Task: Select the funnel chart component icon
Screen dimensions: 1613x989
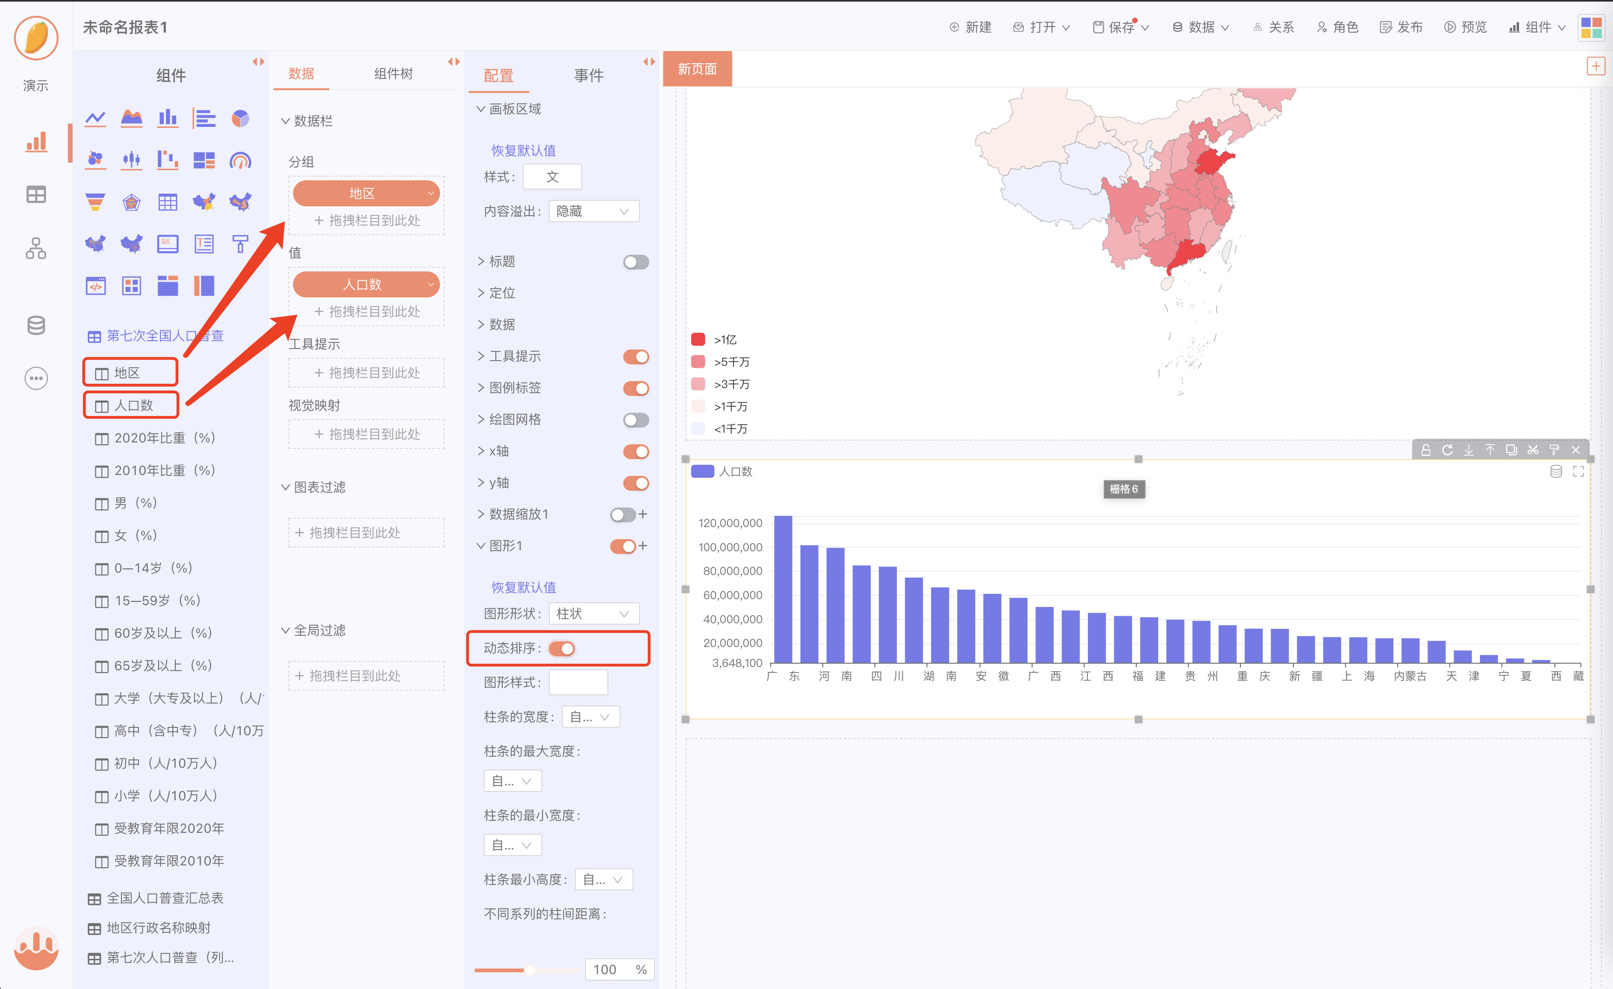Action: [x=95, y=202]
